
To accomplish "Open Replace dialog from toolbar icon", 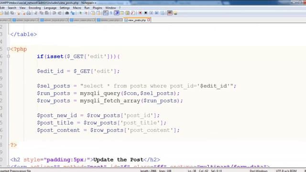I will 73,13.
